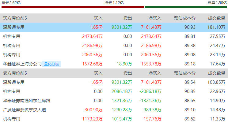The image size is (228, 122).
Task: Click estimated cost 90.93
Action: (x=190, y=27)
